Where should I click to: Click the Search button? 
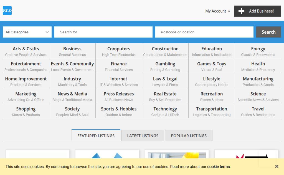point(268,32)
